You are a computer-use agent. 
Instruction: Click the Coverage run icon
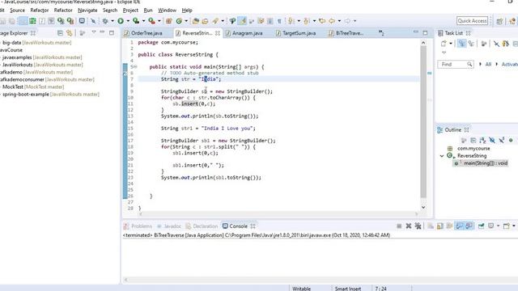pyautogui.click(x=136, y=21)
